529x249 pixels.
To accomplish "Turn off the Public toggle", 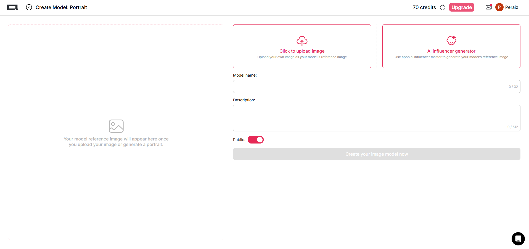I will (256, 140).
